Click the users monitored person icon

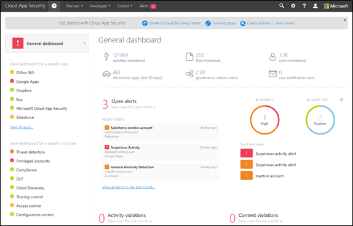pos(272,56)
